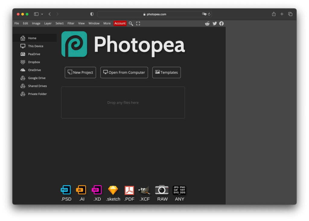Activate the search magnifier in the toolbar

[131, 23]
